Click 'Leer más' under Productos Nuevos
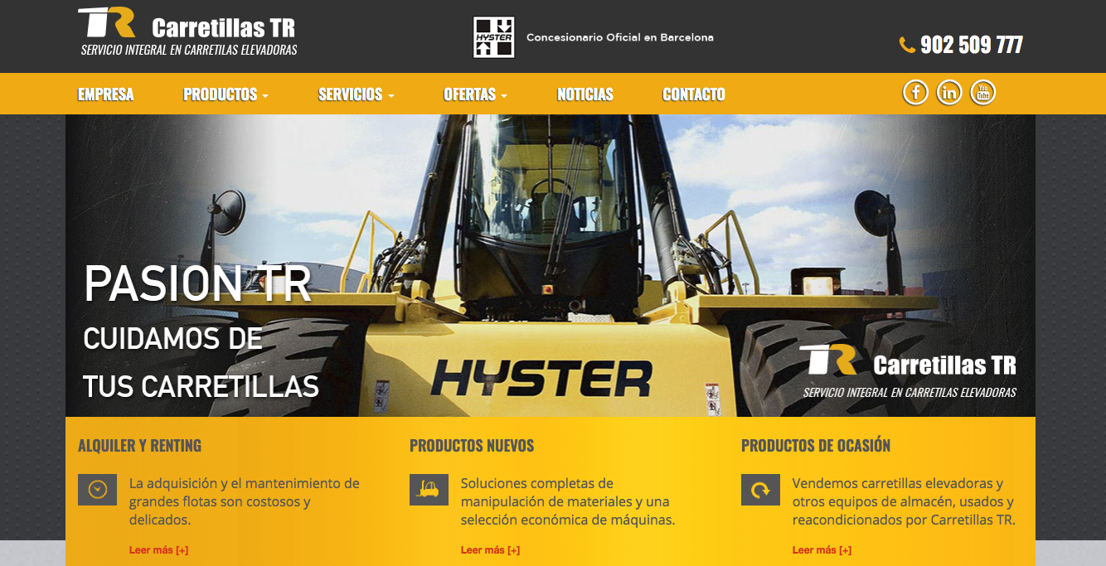 [x=490, y=550]
